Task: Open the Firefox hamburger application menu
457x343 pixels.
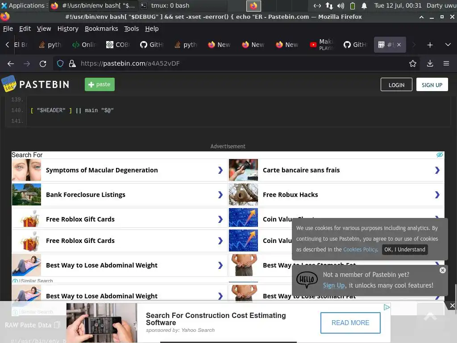Action: 446,63
